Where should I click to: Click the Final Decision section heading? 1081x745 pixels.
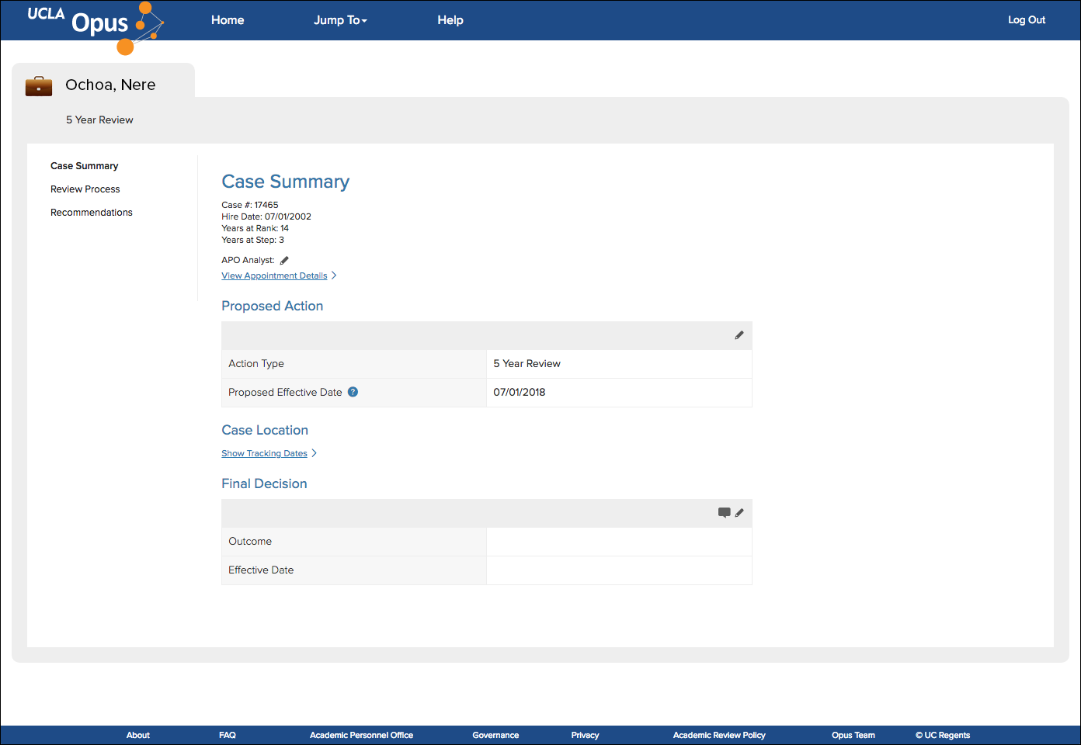(264, 483)
